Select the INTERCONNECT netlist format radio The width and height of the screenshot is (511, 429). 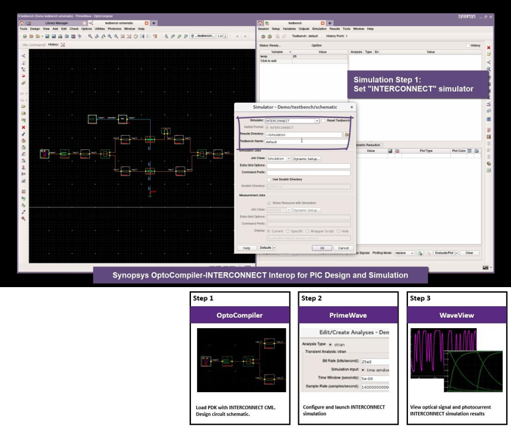point(267,128)
